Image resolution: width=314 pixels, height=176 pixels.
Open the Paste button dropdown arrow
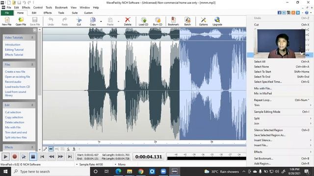tap(118, 22)
